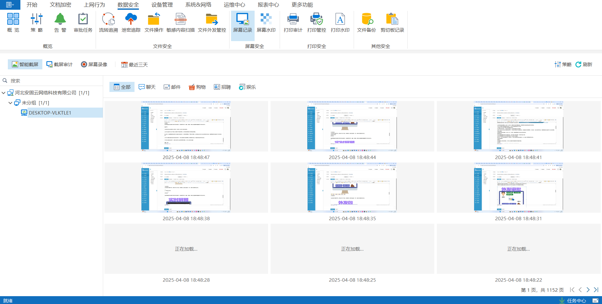
Task: Open 文件备份 file backup
Action: point(366,23)
